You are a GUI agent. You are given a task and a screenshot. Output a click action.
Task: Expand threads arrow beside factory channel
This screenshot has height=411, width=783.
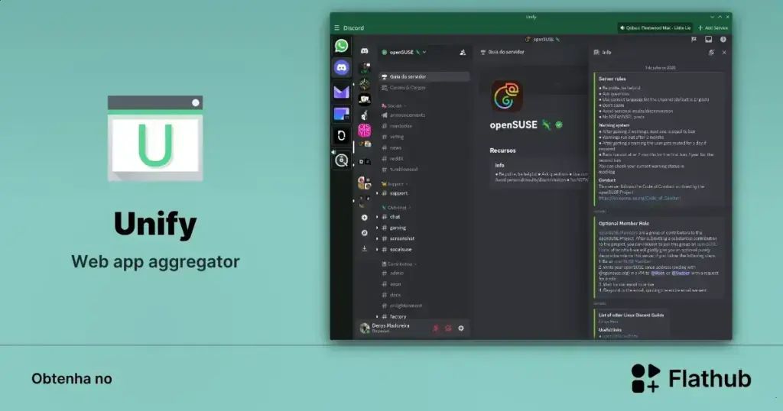click(377, 317)
